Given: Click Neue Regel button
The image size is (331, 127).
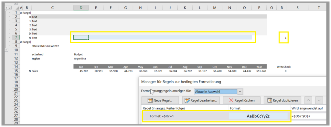Looking at the screenshot, I should tap(160, 100).
